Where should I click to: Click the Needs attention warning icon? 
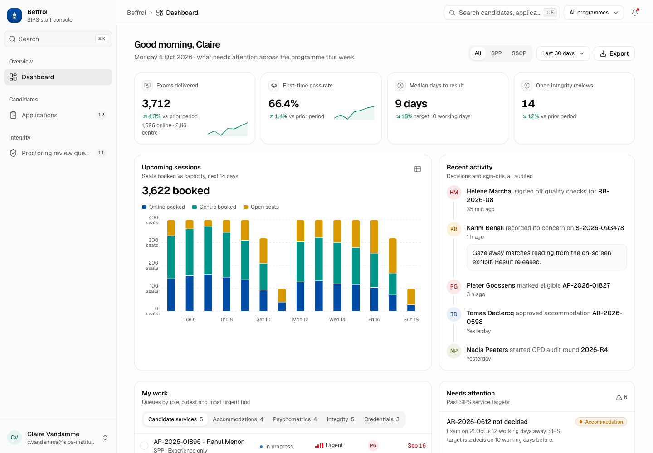[x=619, y=397]
